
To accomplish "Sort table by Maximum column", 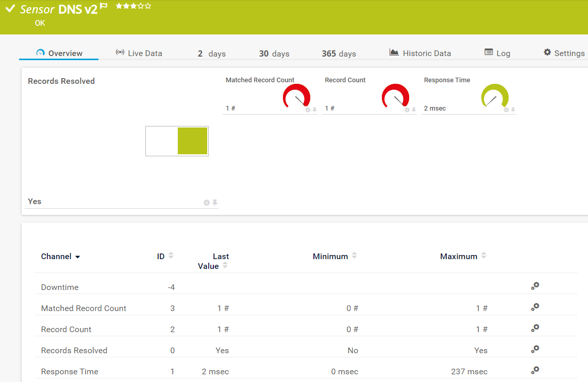I will pos(483,256).
